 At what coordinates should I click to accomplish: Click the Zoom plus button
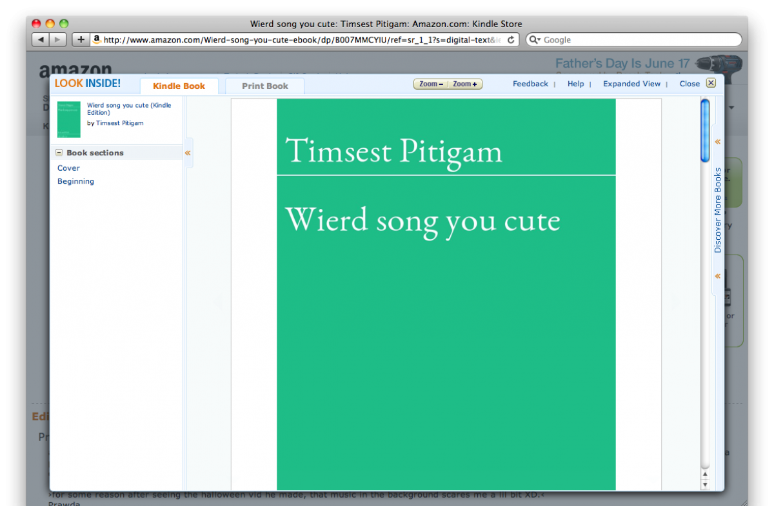tap(465, 84)
